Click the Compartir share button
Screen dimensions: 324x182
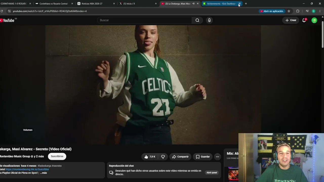click(180, 157)
